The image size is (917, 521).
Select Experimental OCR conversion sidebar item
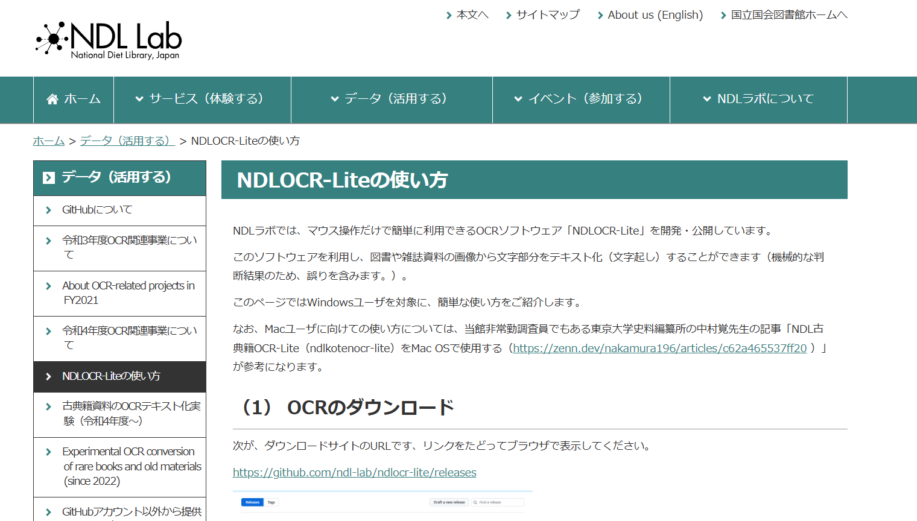(119, 467)
